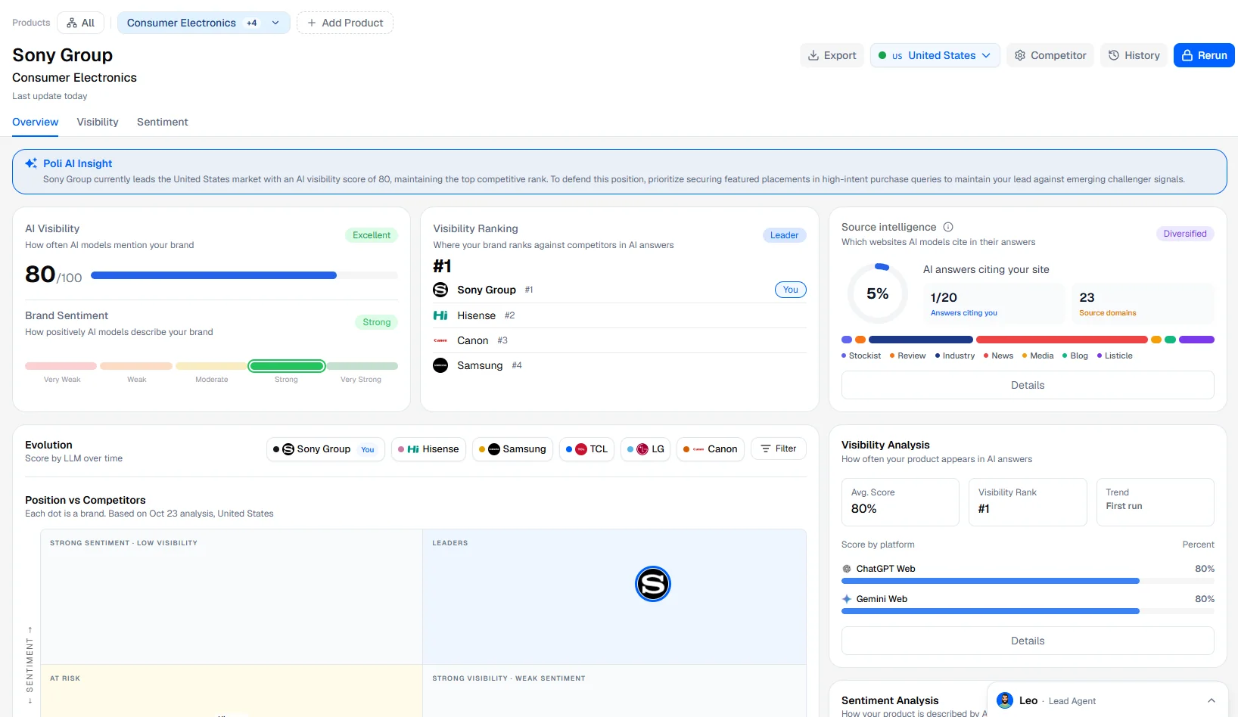Click the Sony logo dot in Leaders quadrant
This screenshot has height=717, width=1238.
652,584
